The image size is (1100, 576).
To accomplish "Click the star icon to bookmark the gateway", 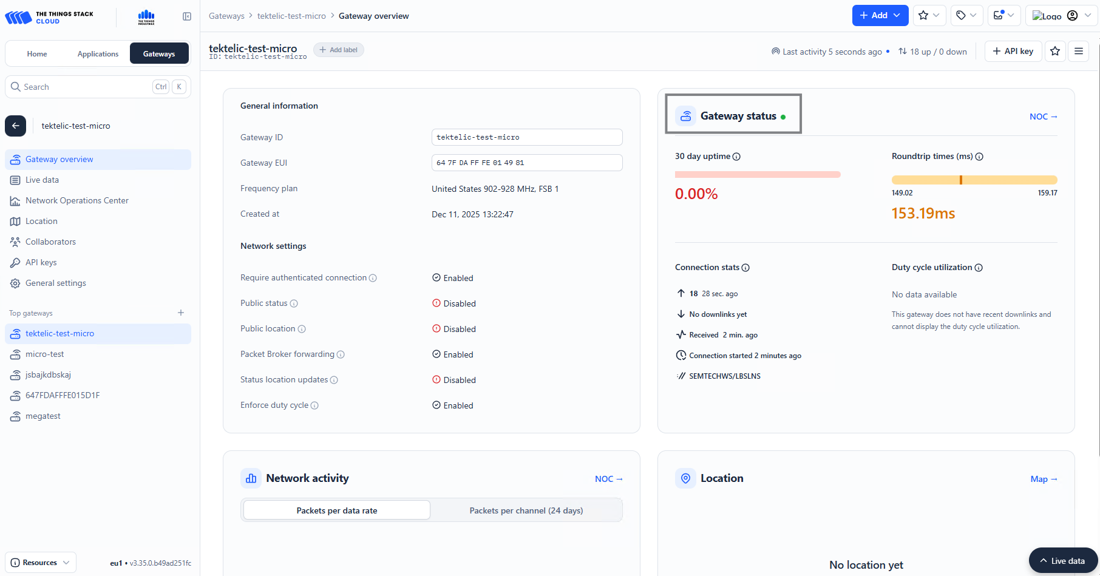I will (1055, 51).
